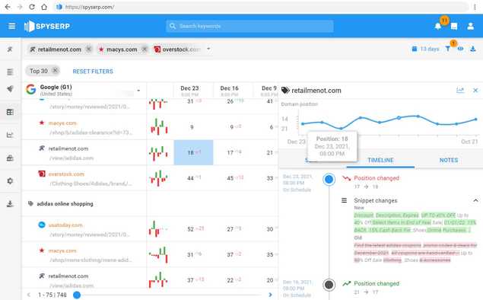Open sidebar table layout icon

[10, 112]
